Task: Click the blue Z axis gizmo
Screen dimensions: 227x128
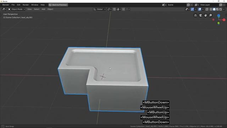Action: coord(218,16)
